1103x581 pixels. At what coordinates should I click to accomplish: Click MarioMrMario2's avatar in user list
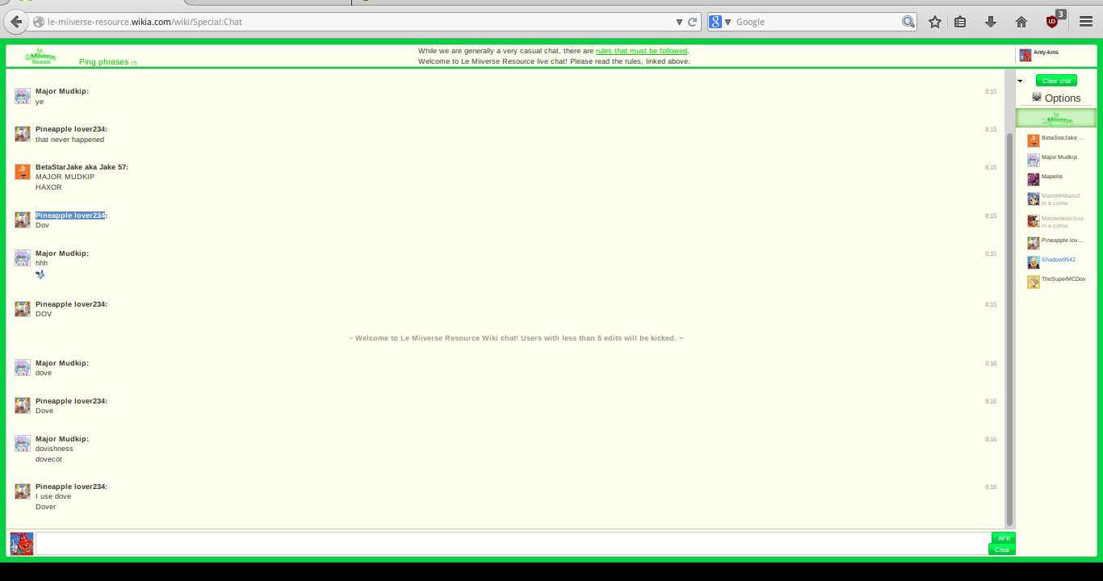(1034, 199)
